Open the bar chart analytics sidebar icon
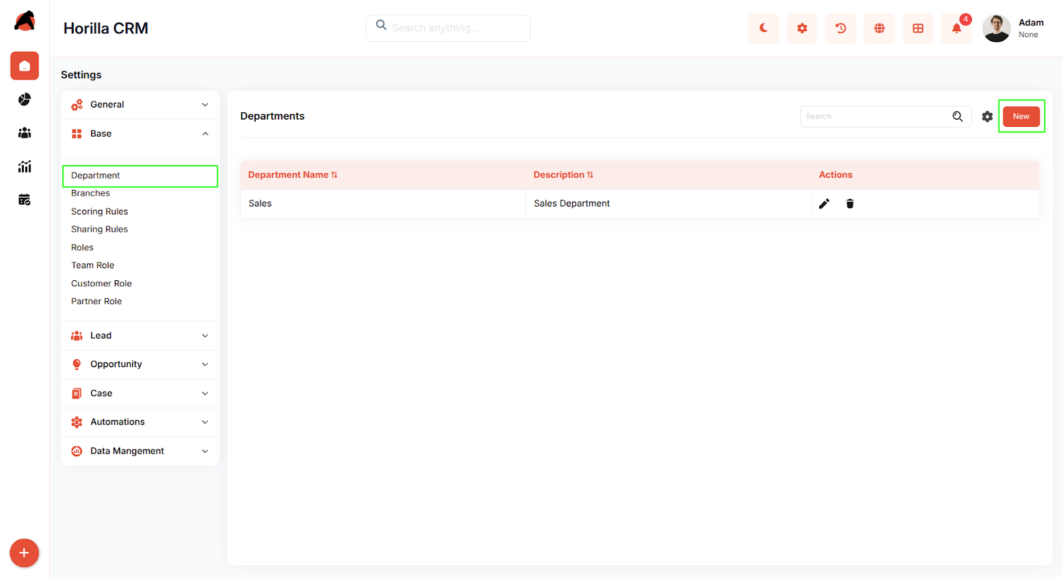The image size is (1063, 577). pos(25,167)
